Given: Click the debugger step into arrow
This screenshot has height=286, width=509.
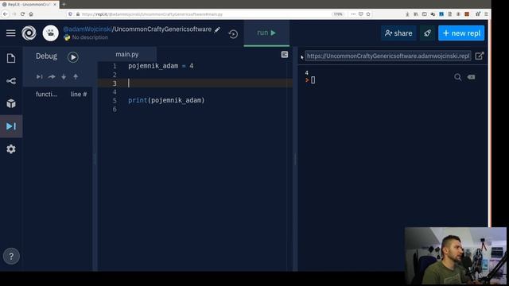Looking at the screenshot, I should tap(64, 77).
